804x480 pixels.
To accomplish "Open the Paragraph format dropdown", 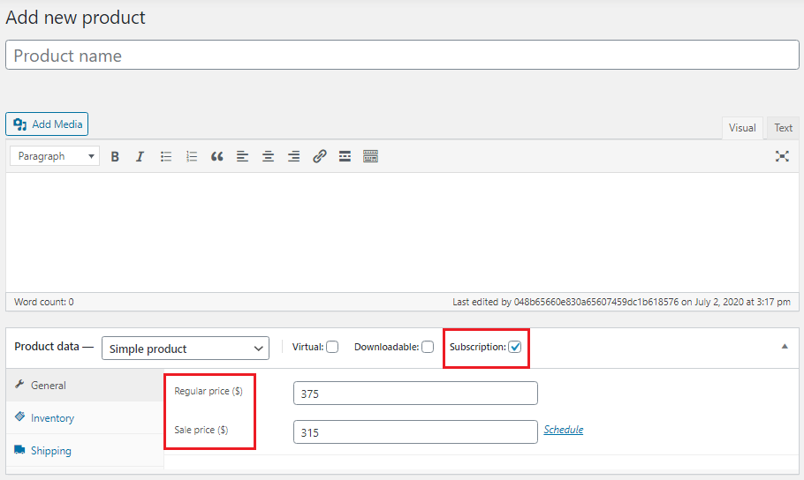I will coord(55,156).
